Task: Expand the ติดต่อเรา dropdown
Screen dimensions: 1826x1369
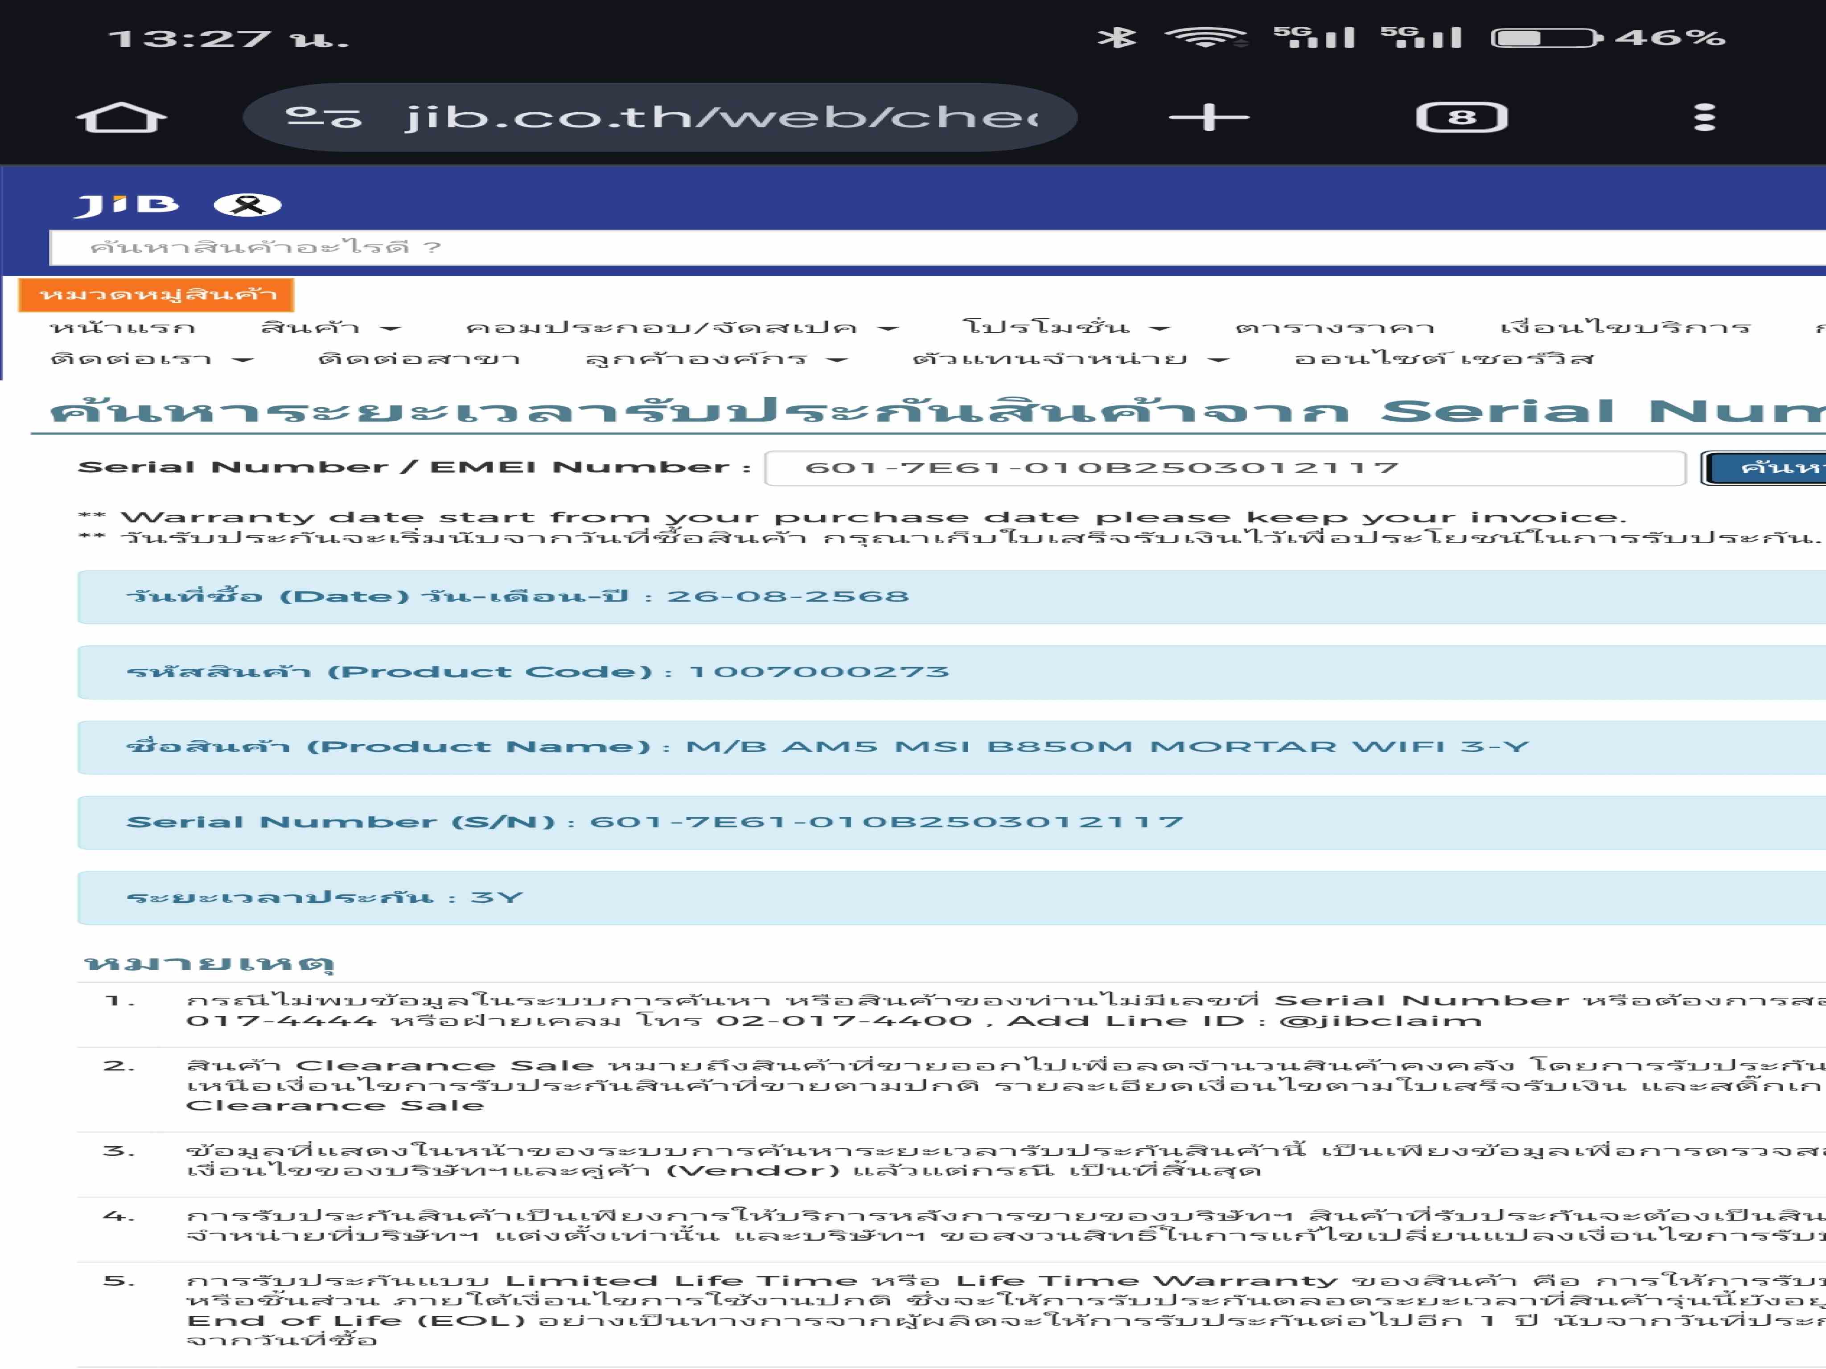Action: pyautogui.click(x=151, y=359)
